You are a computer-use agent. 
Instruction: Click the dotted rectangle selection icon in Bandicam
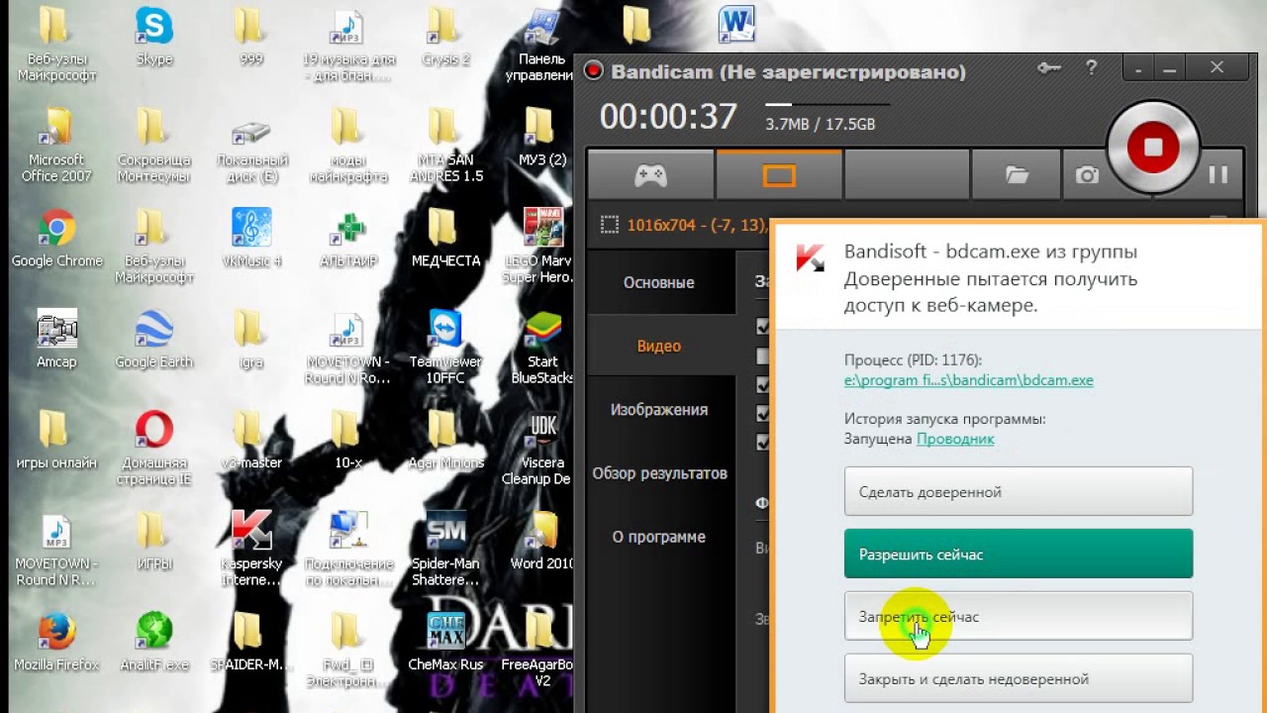click(x=610, y=225)
